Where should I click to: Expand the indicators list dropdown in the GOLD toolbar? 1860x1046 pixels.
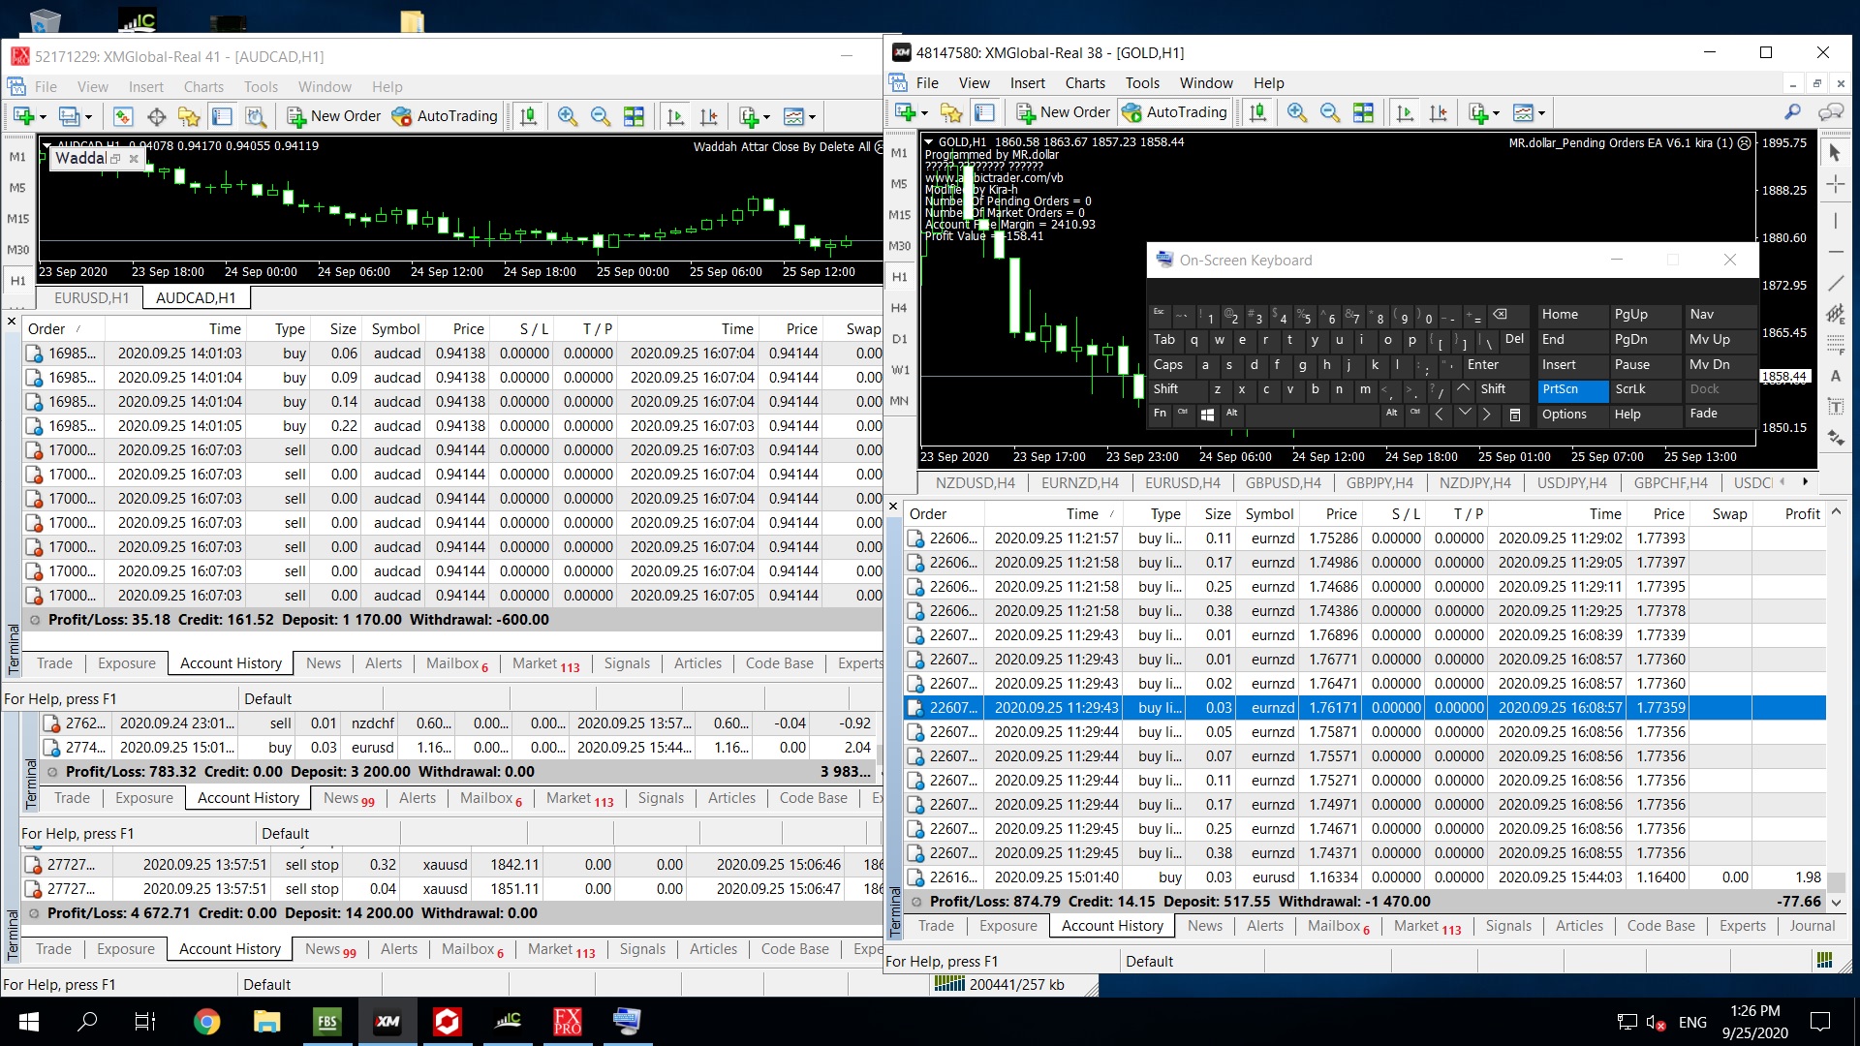pyautogui.click(x=1497, y=113)
